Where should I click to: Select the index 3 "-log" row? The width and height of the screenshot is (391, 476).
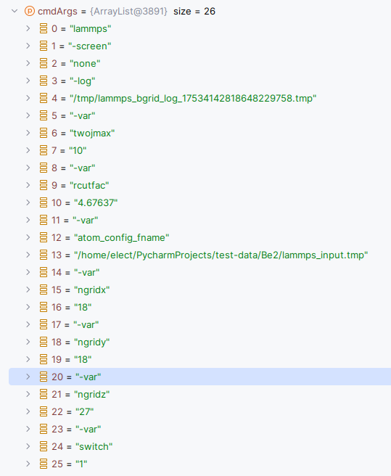coord(199,81)
